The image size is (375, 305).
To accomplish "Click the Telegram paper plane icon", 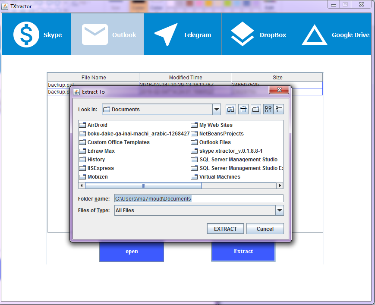I will click(166, 35).
